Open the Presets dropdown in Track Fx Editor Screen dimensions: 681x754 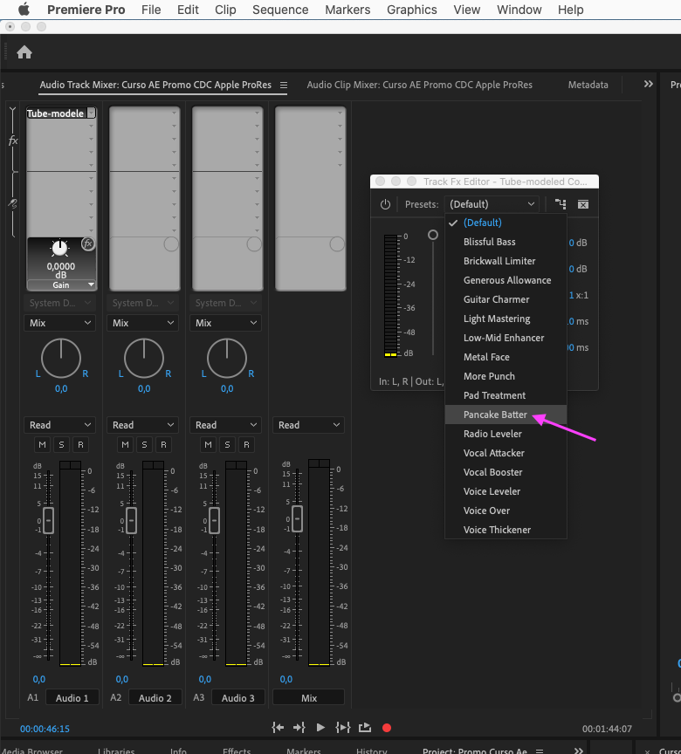click(x=492, y=204)
